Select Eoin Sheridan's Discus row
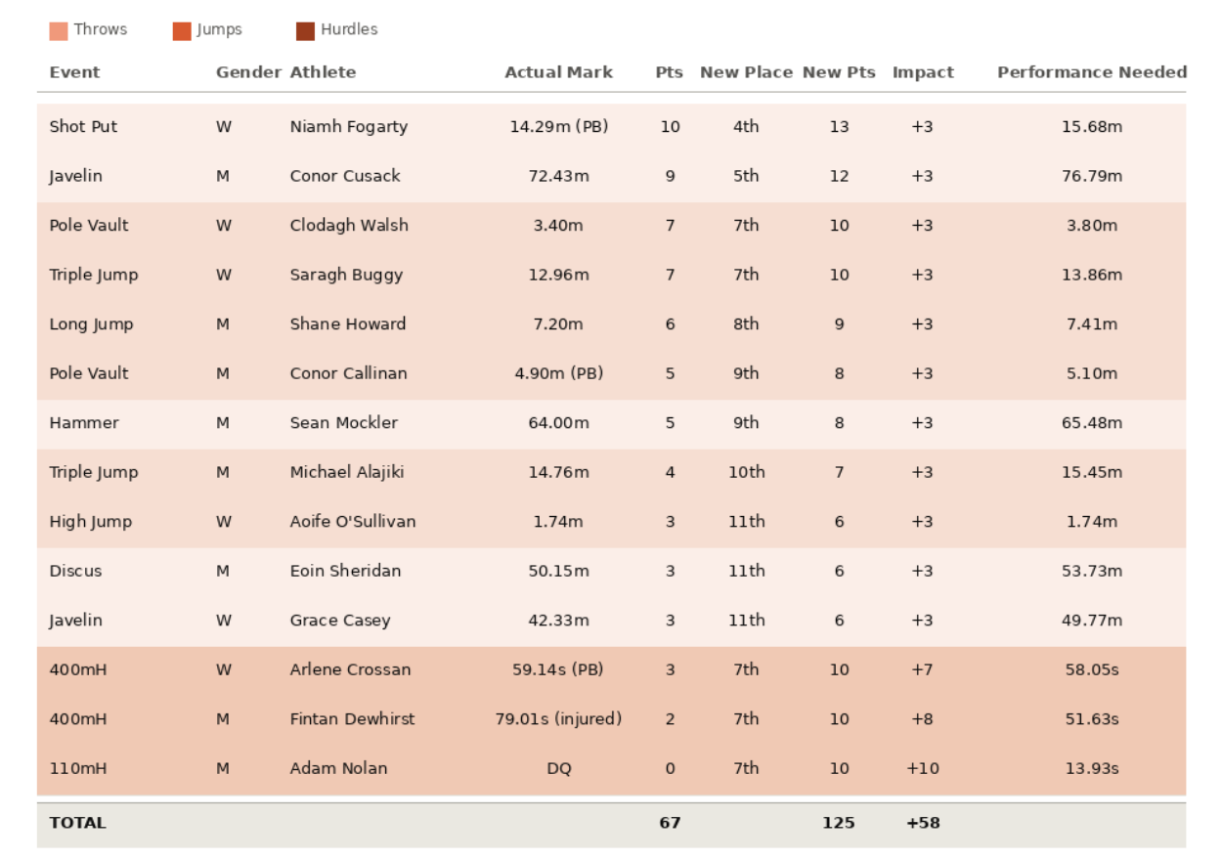The image size is (1222, 860). [x=611, y=572]
